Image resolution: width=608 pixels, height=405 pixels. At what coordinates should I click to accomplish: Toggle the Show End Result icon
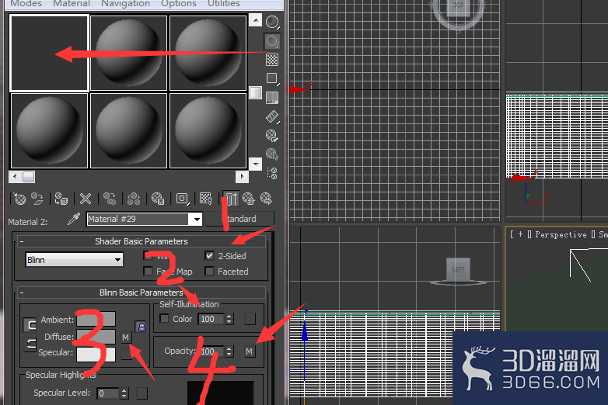point(232,199)
